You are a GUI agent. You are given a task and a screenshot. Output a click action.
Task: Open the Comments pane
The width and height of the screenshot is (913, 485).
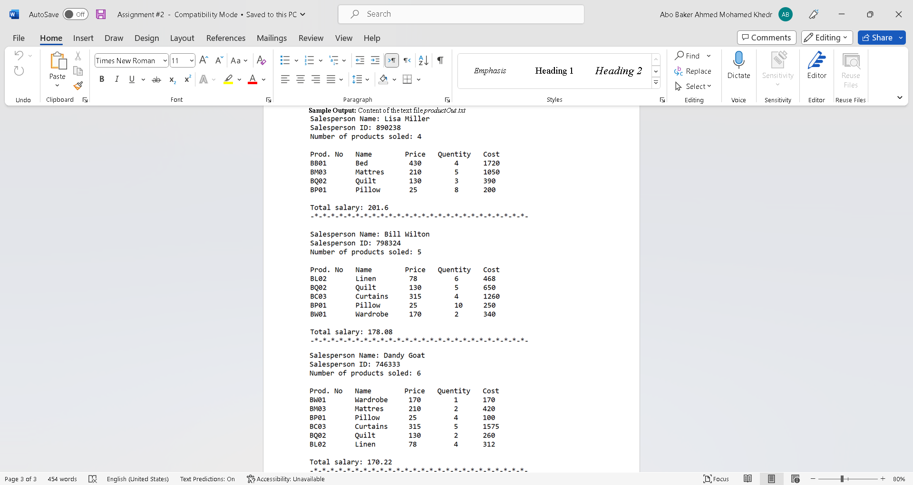pyautogui.click(x=767, y=38)
